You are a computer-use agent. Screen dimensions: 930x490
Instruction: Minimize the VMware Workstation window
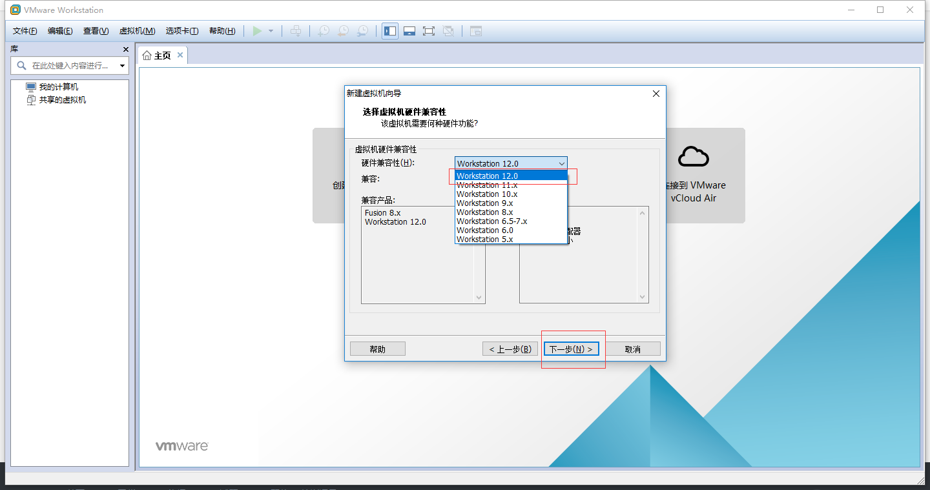[851, 10]
